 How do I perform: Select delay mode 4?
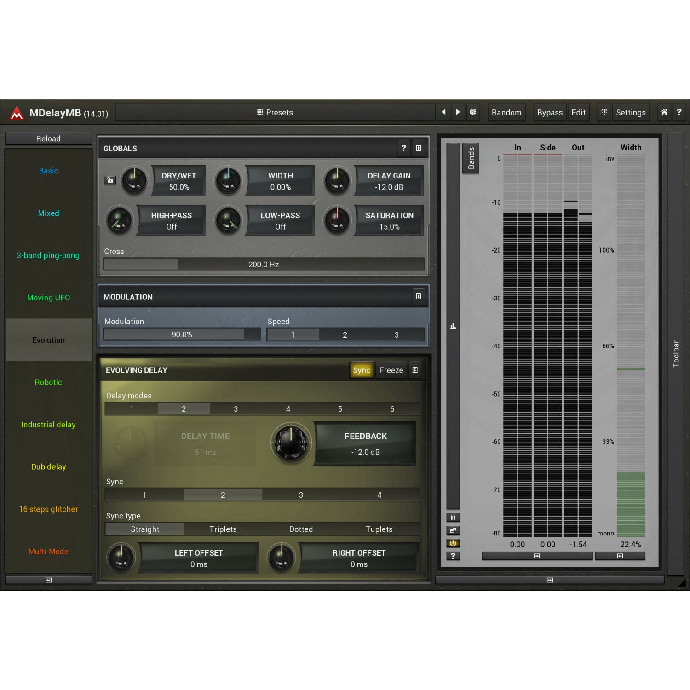tap(288, 408)
